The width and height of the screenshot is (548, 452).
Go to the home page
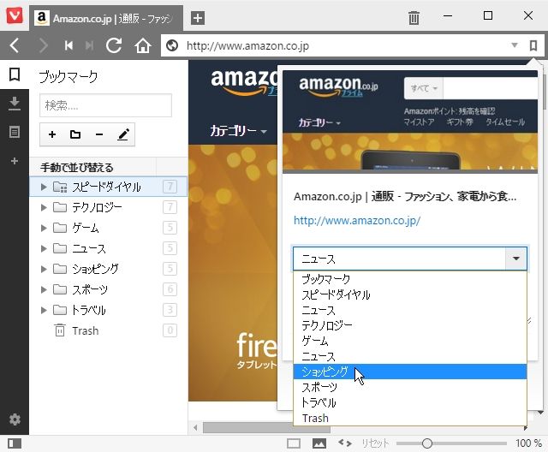tap(143, 45)
